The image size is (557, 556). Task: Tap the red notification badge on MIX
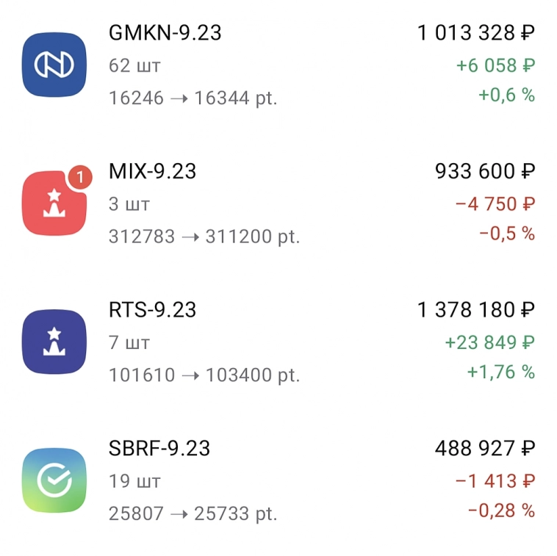point(80,177)
